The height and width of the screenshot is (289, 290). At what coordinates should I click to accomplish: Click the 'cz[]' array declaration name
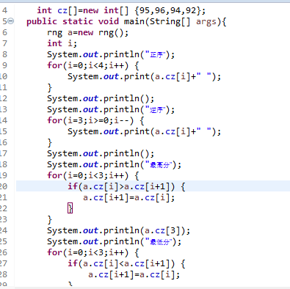tap(68, 10)
